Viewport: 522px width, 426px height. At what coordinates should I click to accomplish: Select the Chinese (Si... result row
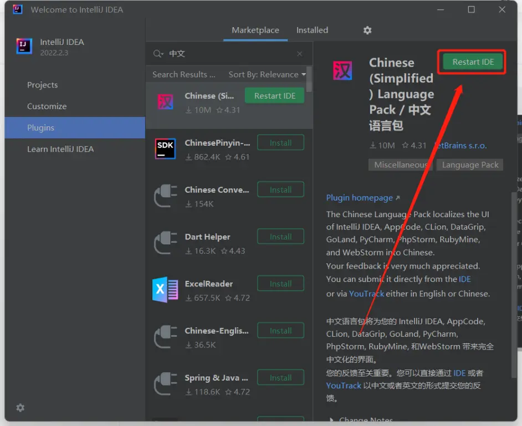[x=229, y=105]
